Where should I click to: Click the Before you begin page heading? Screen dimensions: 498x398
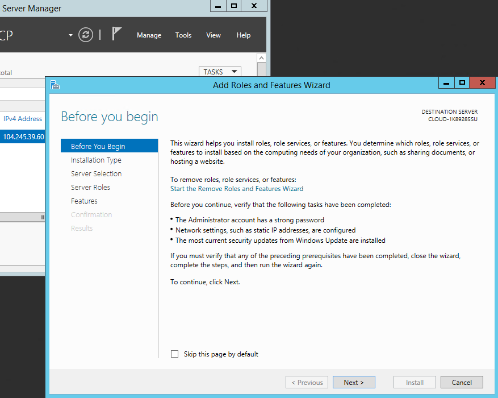[110, 117]
